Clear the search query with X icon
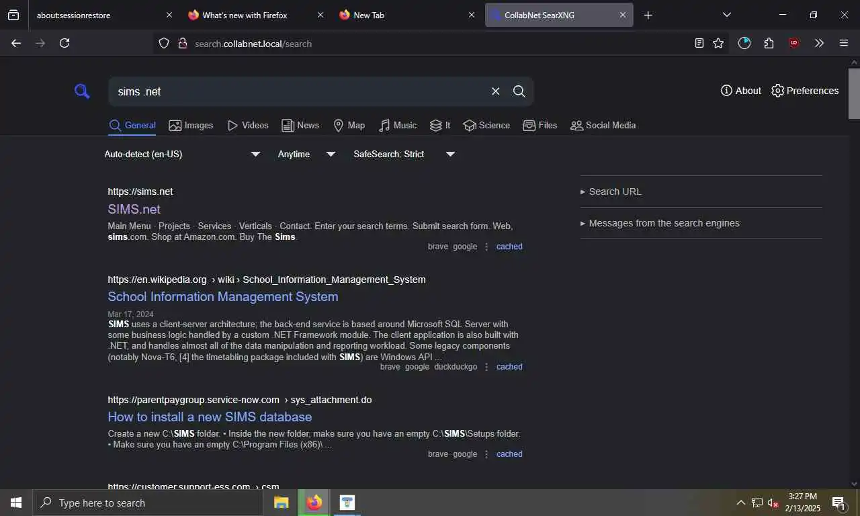Screen dimensions: 860x516 pyautogui.click(x=496, y=91)
